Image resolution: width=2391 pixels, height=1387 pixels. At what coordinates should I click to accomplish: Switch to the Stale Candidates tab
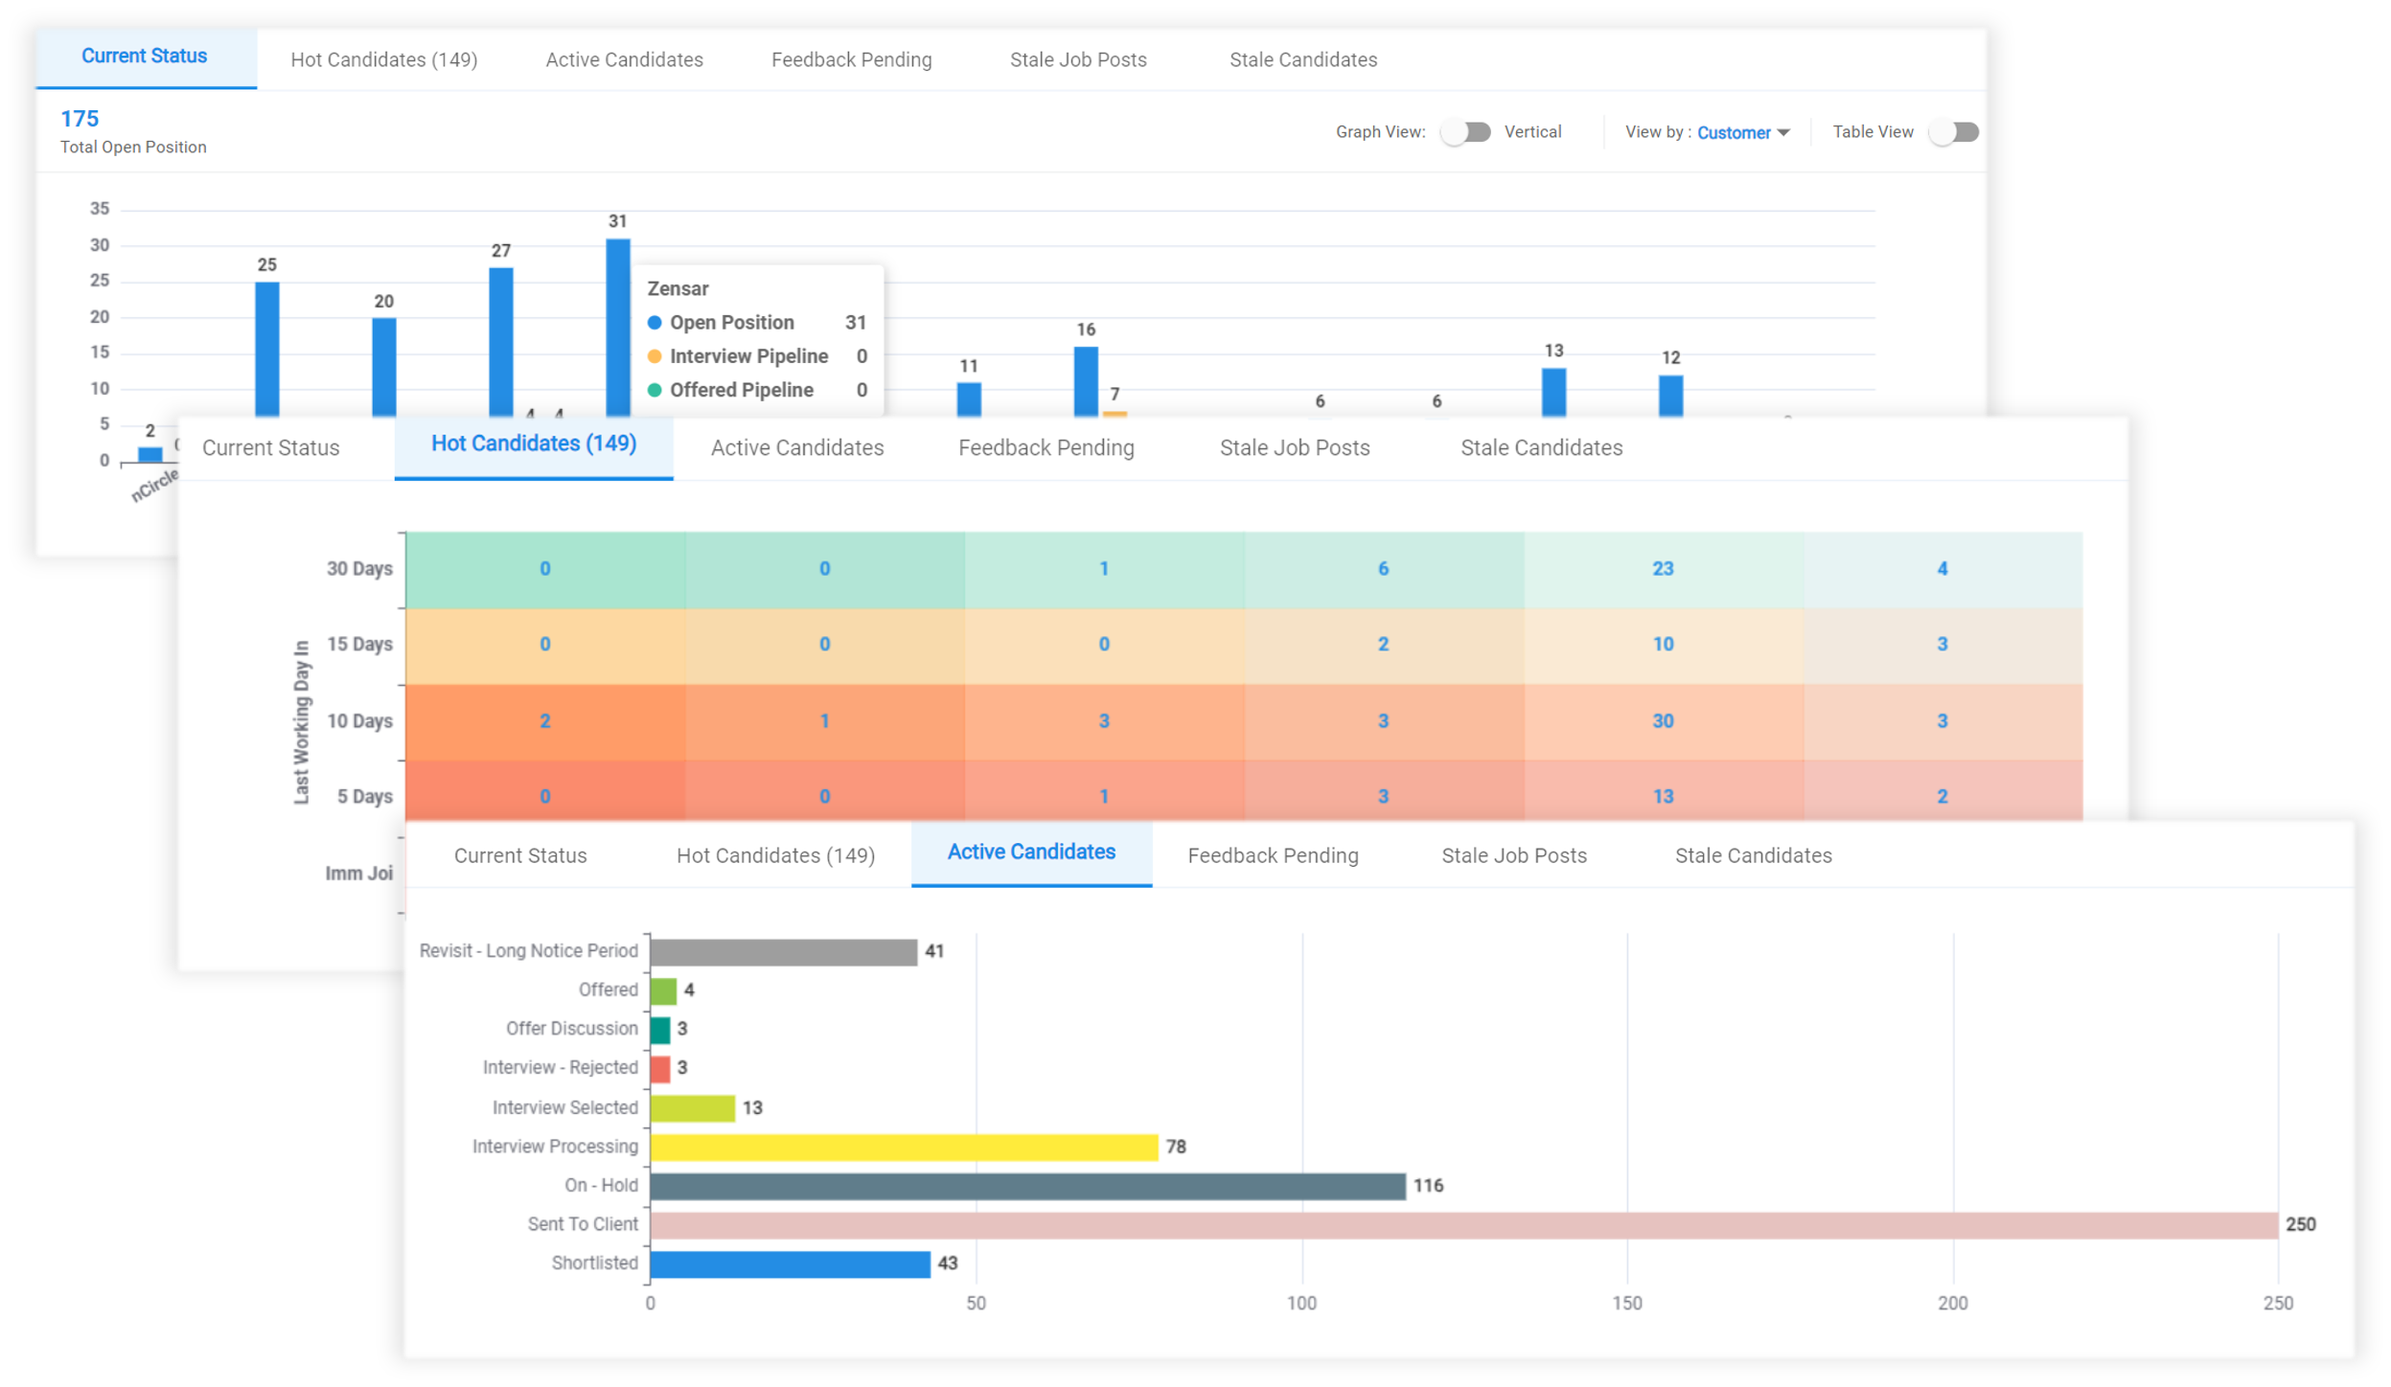click(x=1753, y=854)
